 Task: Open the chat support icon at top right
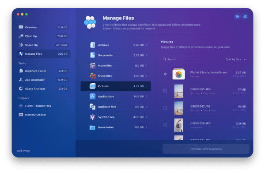click(x=238, y=16)
